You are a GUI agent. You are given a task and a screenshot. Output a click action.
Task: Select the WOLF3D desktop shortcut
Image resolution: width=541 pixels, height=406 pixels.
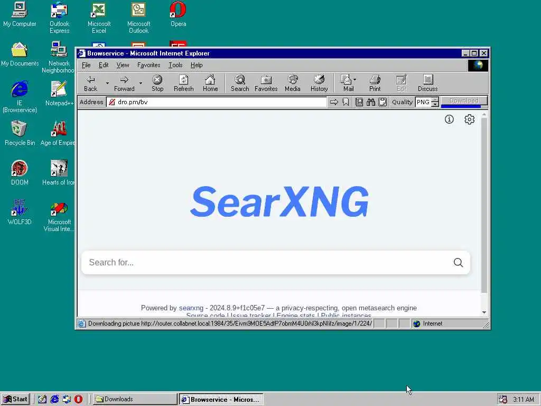tap(20, 213)
